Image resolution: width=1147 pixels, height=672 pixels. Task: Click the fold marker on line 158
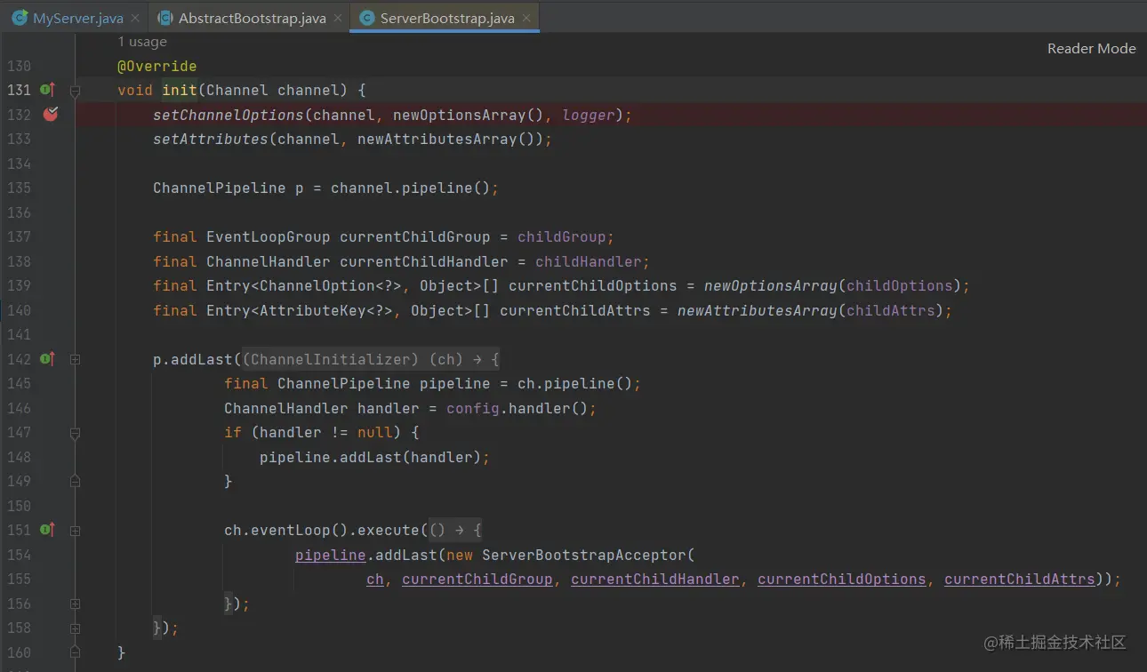point(75,628)
